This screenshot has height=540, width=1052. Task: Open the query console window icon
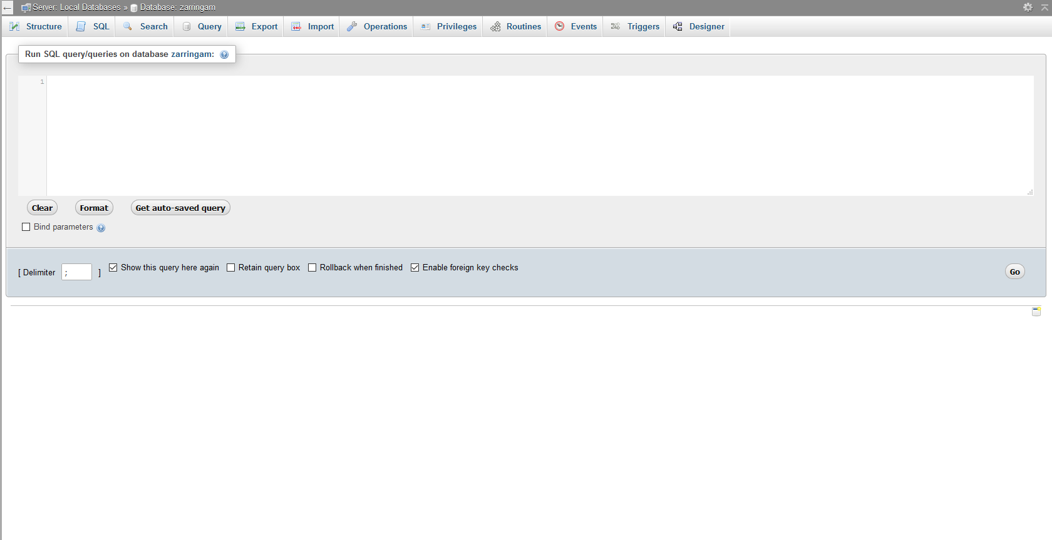point(1036,311)
